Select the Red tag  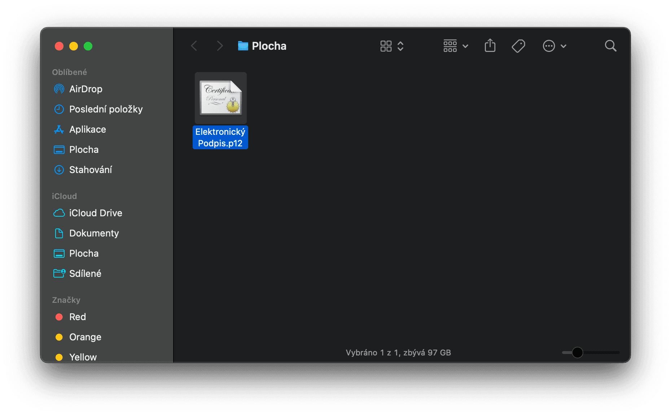tap(77, 317)
